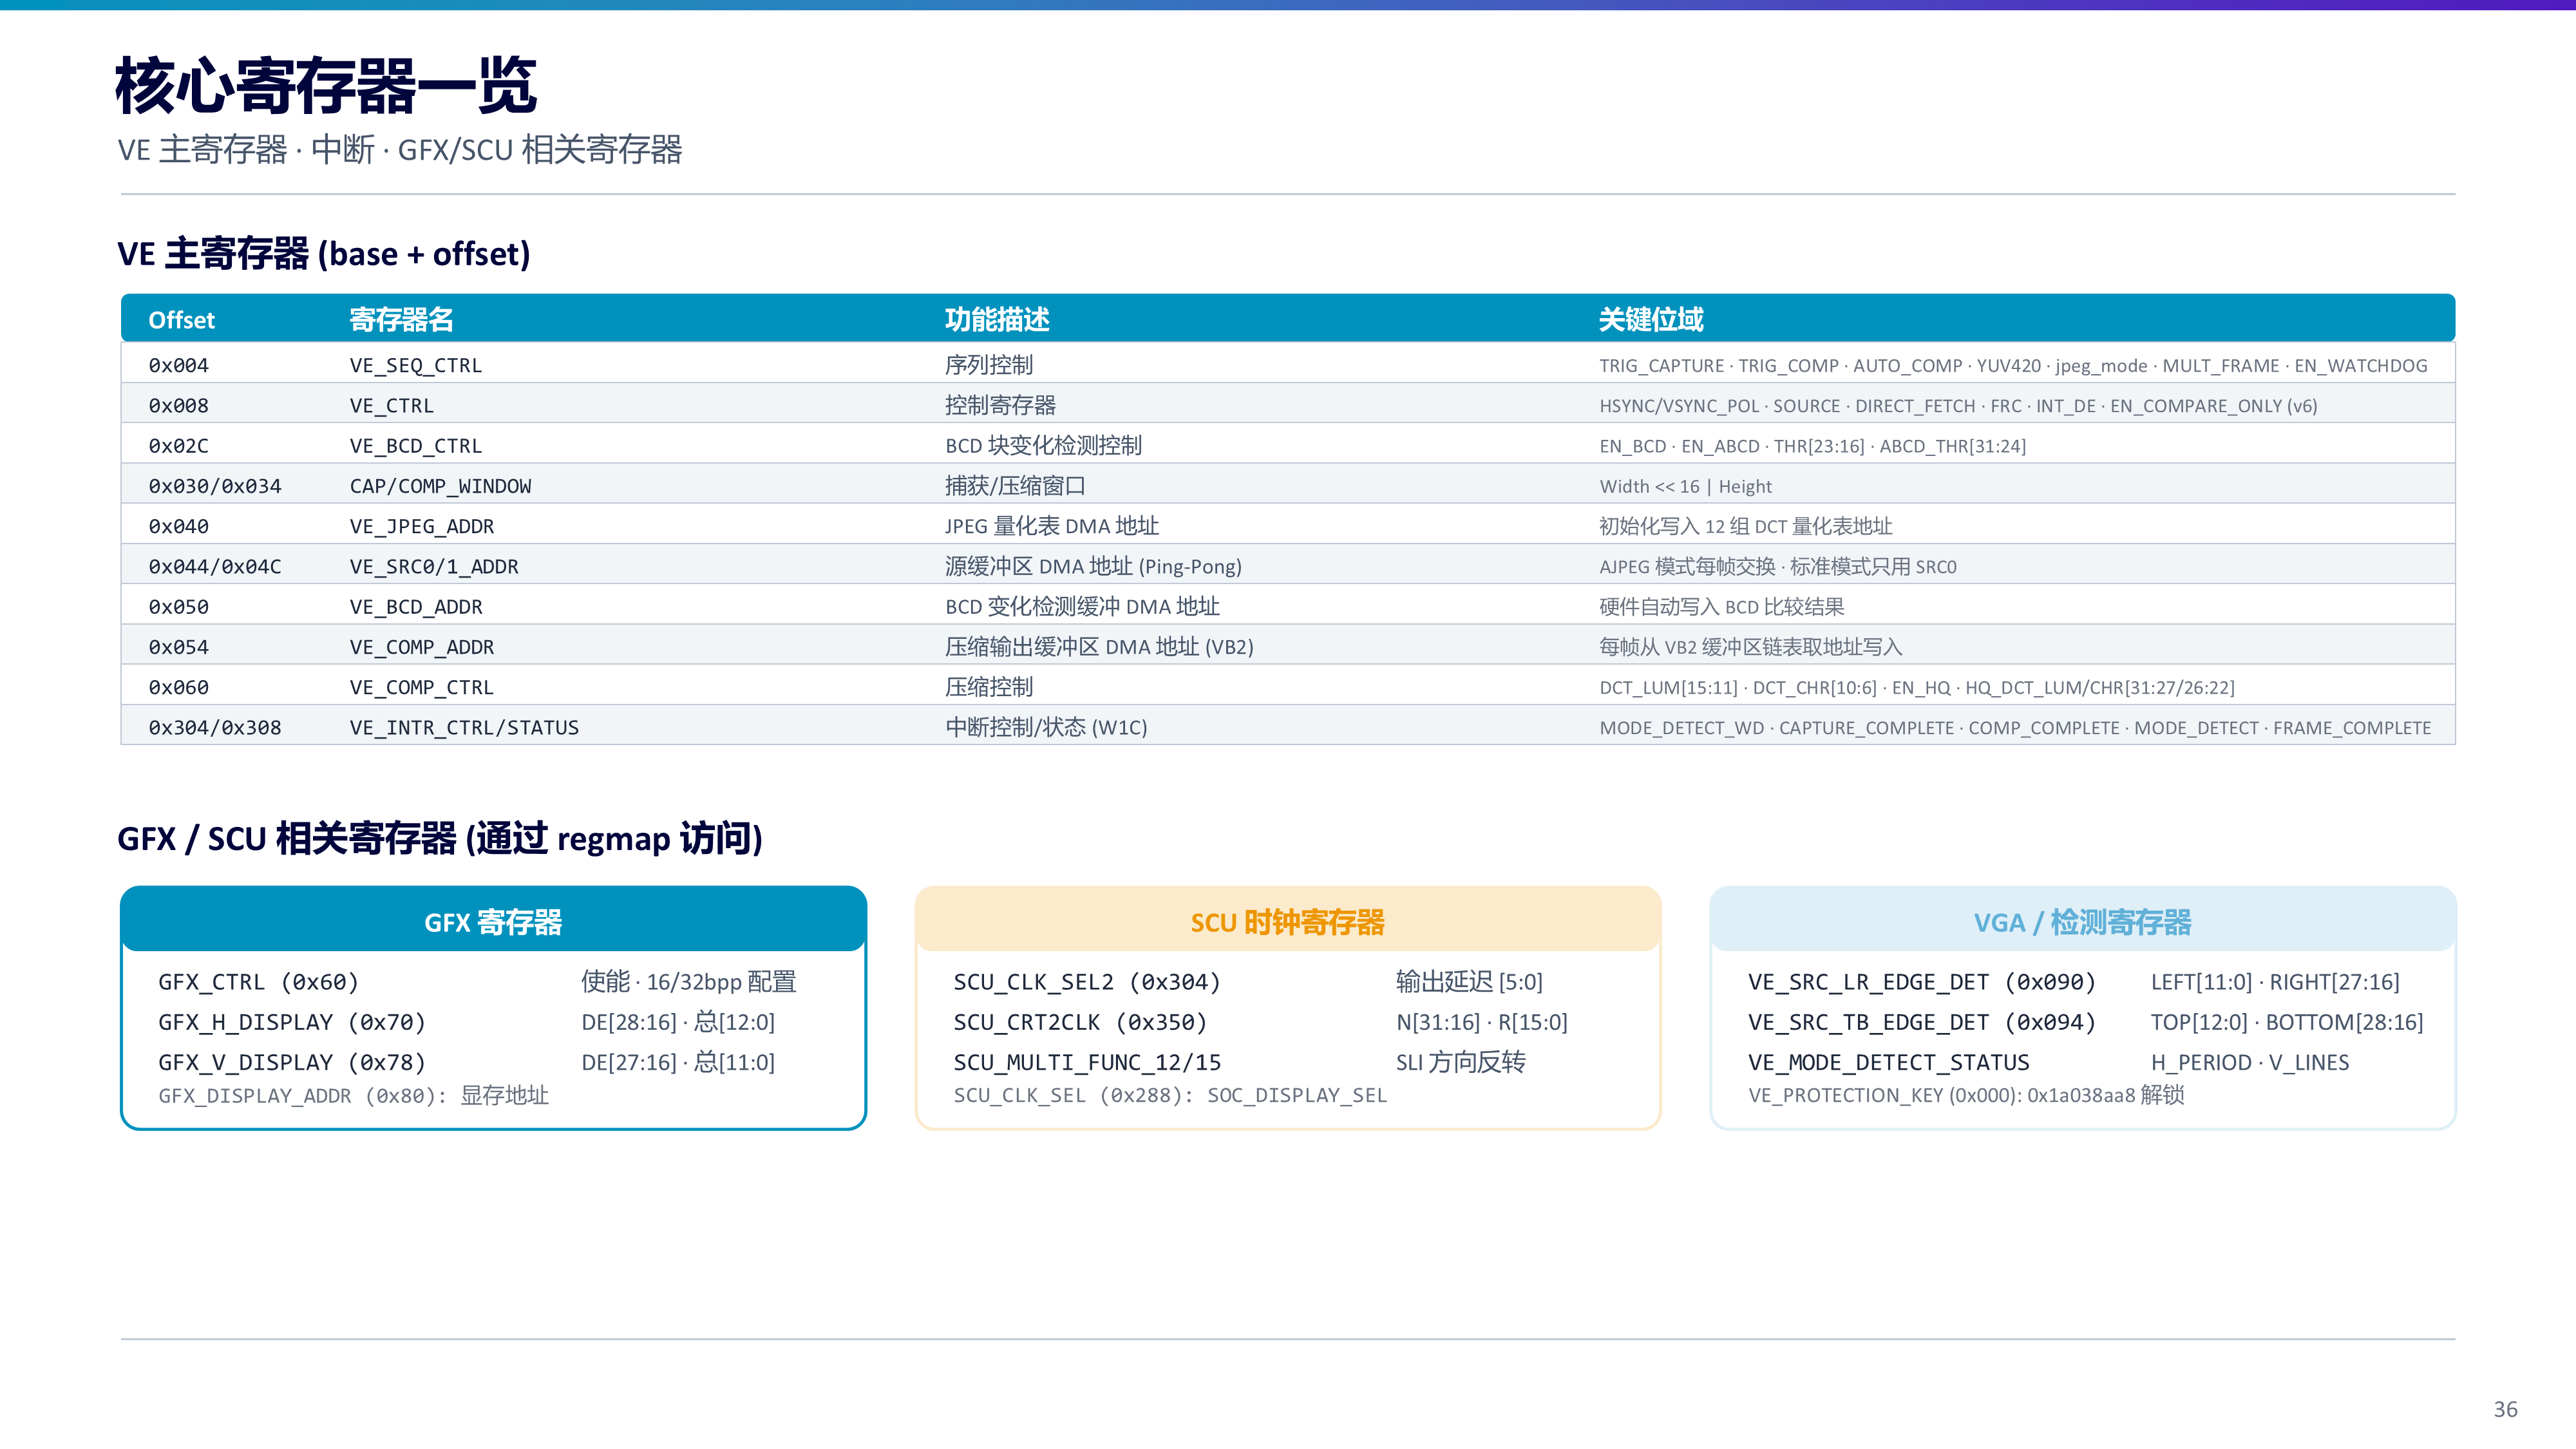This screenshot has height=1449, width=2576.
Task: Click the 0x008 offset cell
Action: (x=178, y=406)
